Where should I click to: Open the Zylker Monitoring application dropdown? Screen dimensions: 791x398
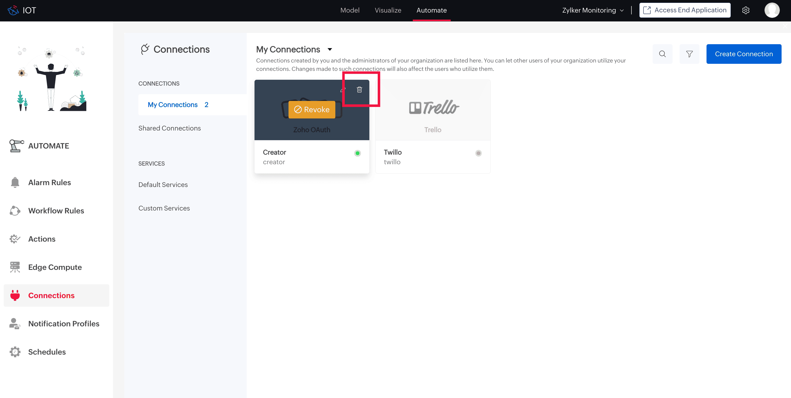coord(593,10)
